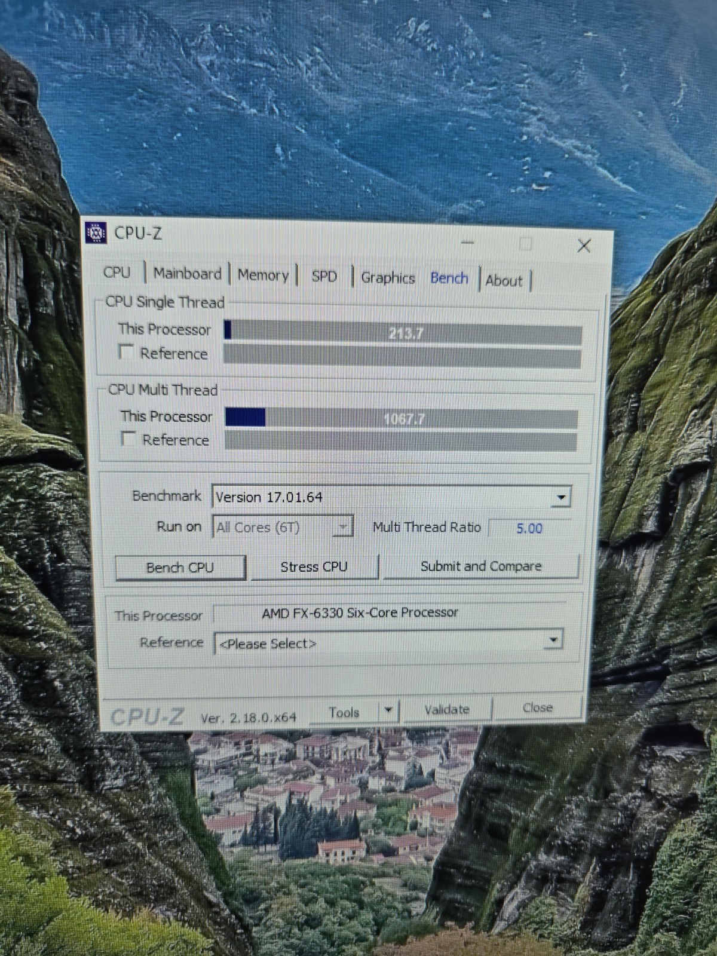This screenshot has width=717, height=956.
Task: Enable the Single Thread Reference checkbox
Action: 126,352
